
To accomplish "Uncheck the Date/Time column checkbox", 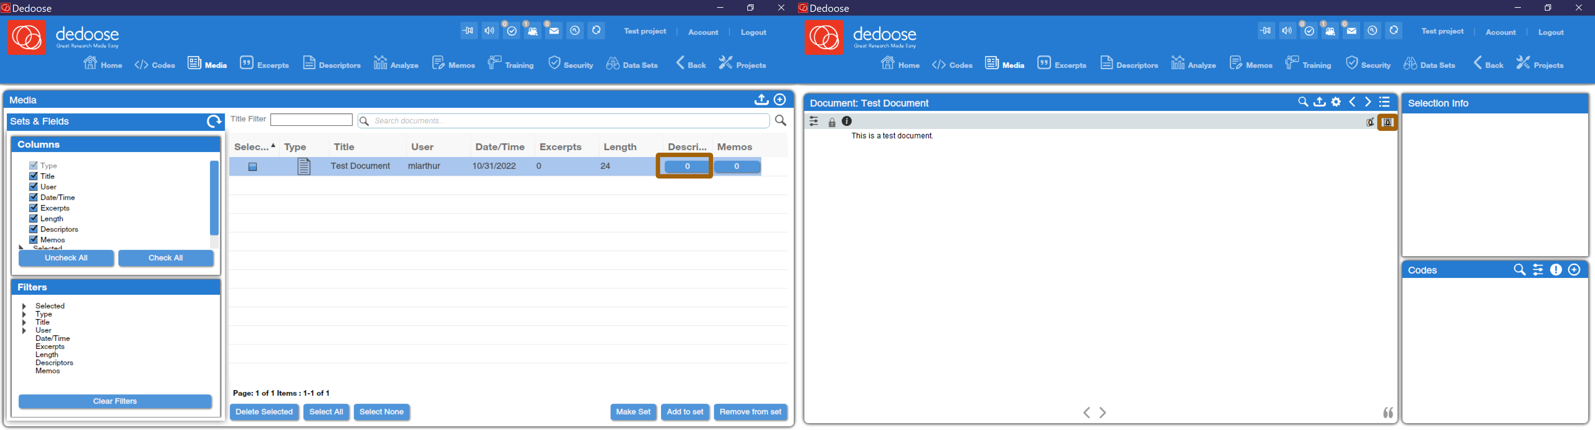I will pos(33,197).
